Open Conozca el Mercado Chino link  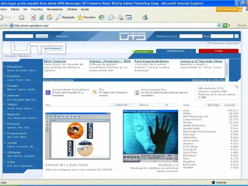[201, 61]
